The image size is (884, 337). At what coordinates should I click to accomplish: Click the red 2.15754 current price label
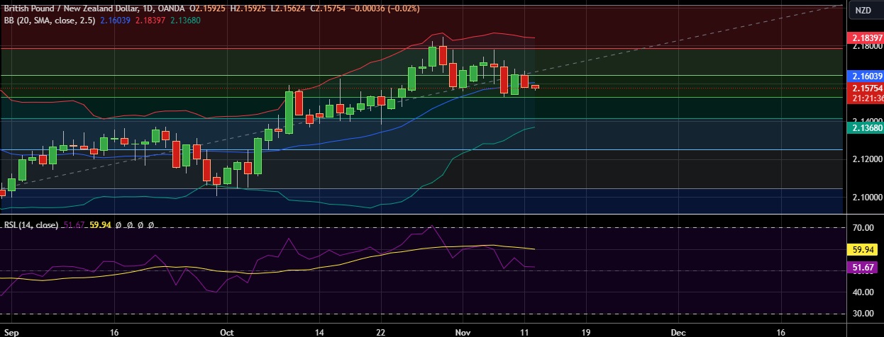coord(866,88)
